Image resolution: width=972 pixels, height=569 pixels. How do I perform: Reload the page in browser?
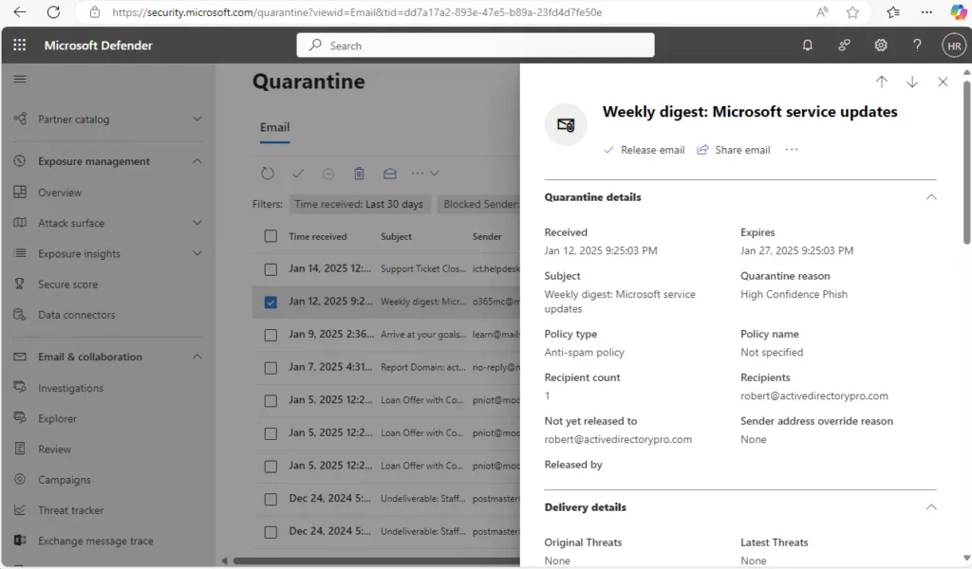coord(54,11)
